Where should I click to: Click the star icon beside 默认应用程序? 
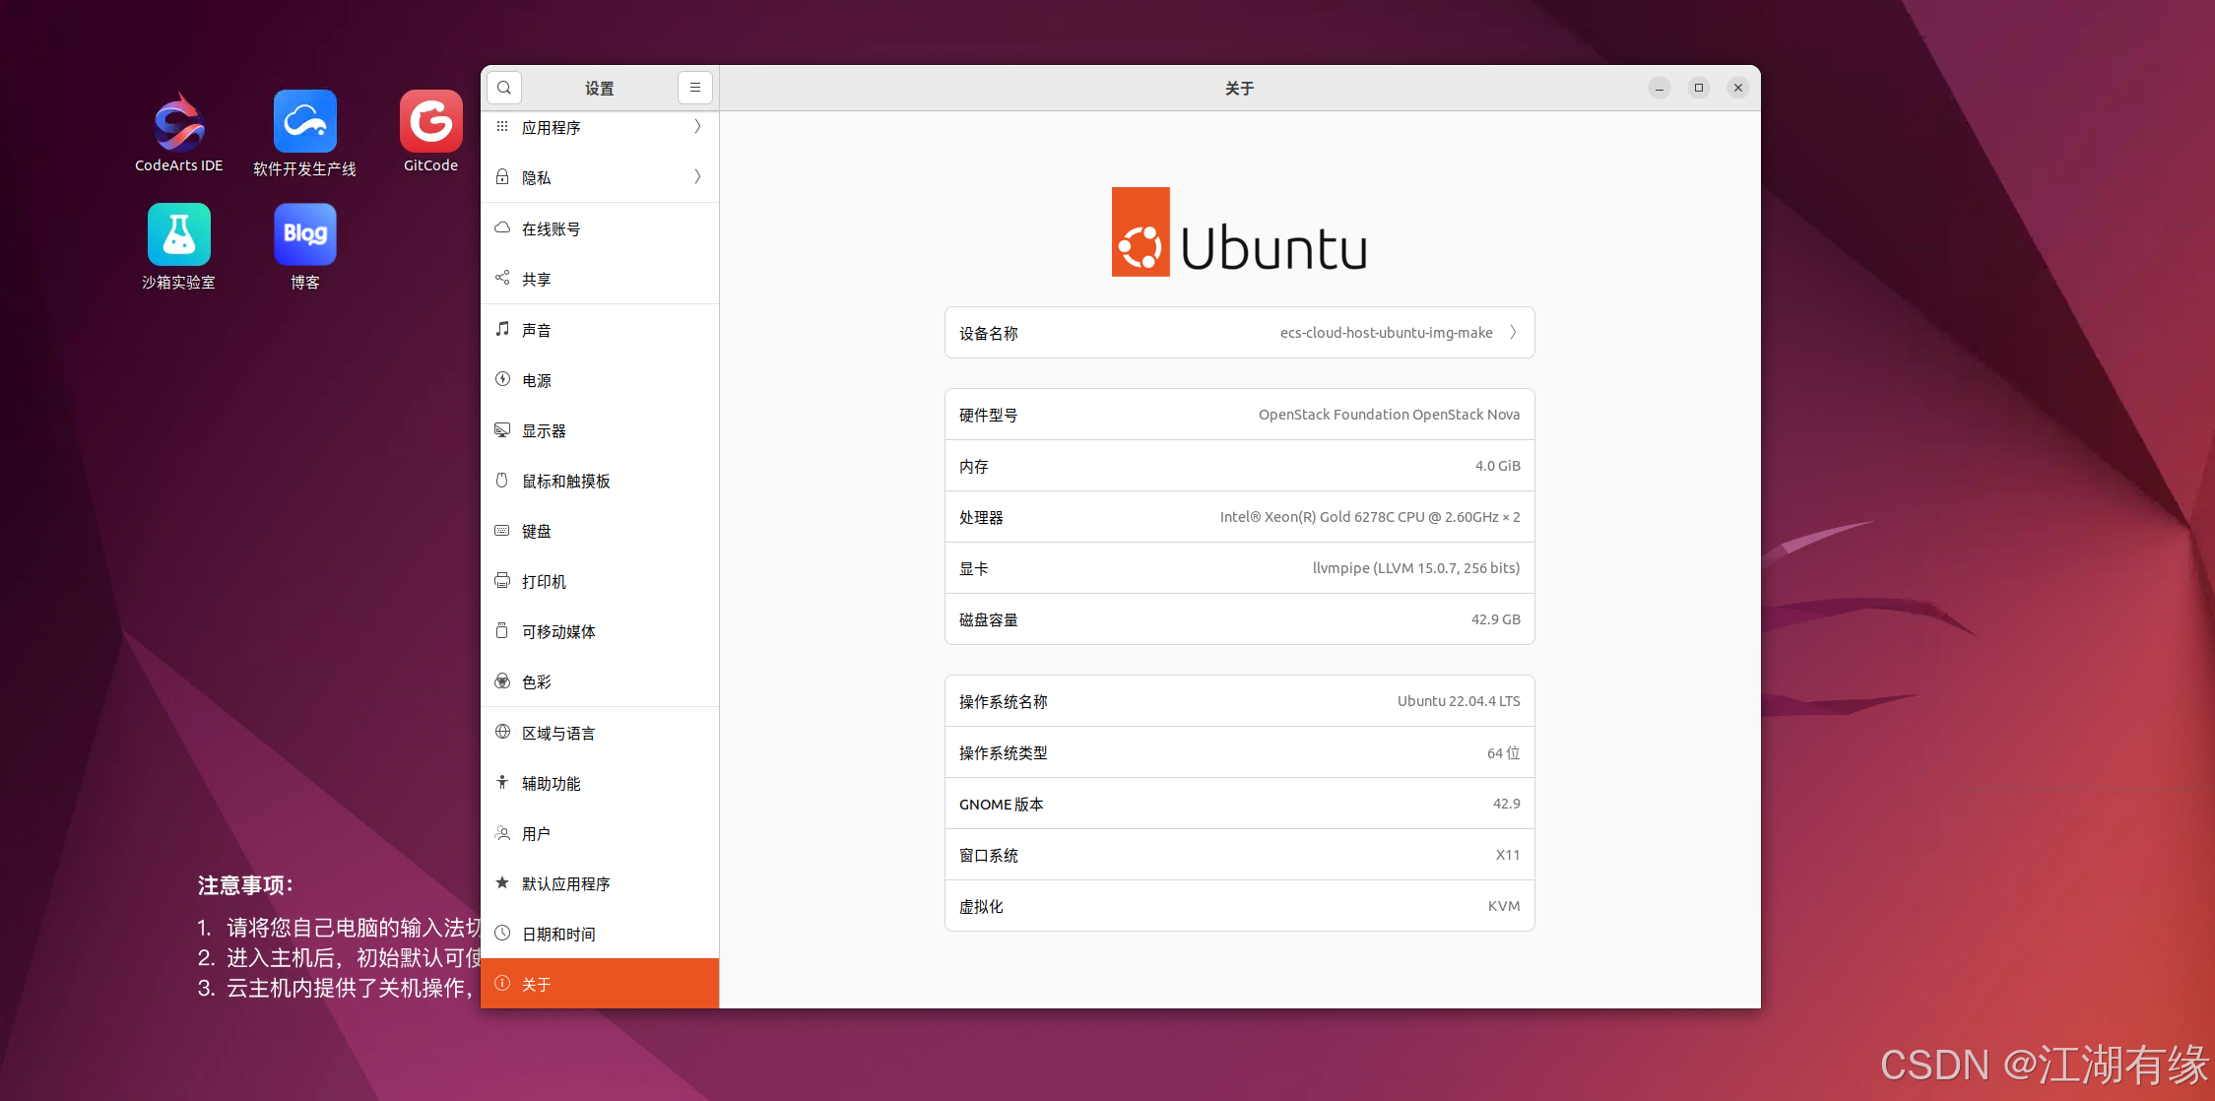502,882
